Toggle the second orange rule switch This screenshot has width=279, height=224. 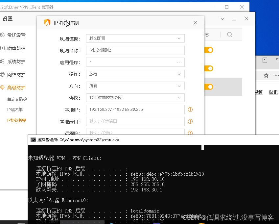(x=209, y=68)
